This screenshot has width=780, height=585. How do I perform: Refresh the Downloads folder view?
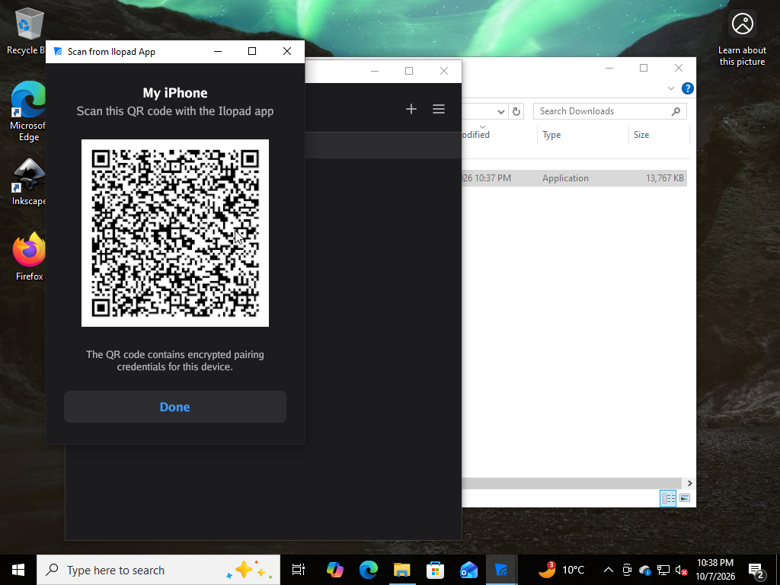(x=516, y=111)
